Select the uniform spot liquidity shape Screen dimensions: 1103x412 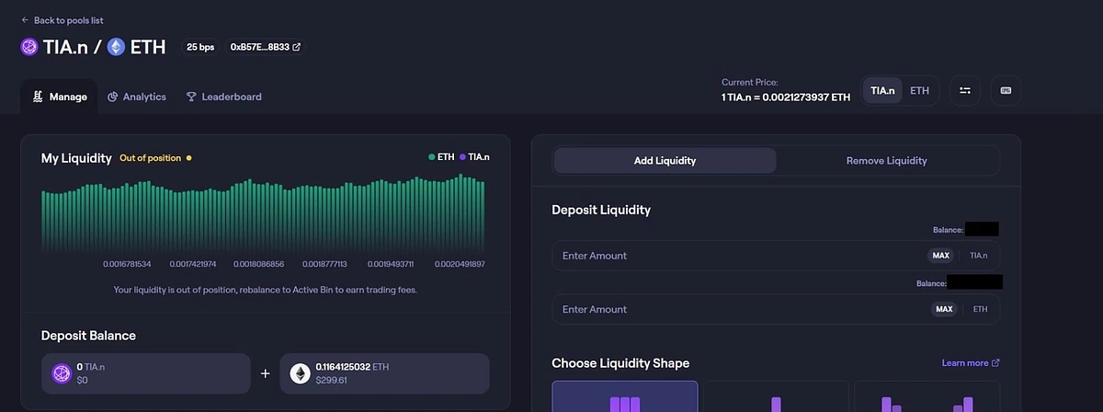tap(624, 397)
